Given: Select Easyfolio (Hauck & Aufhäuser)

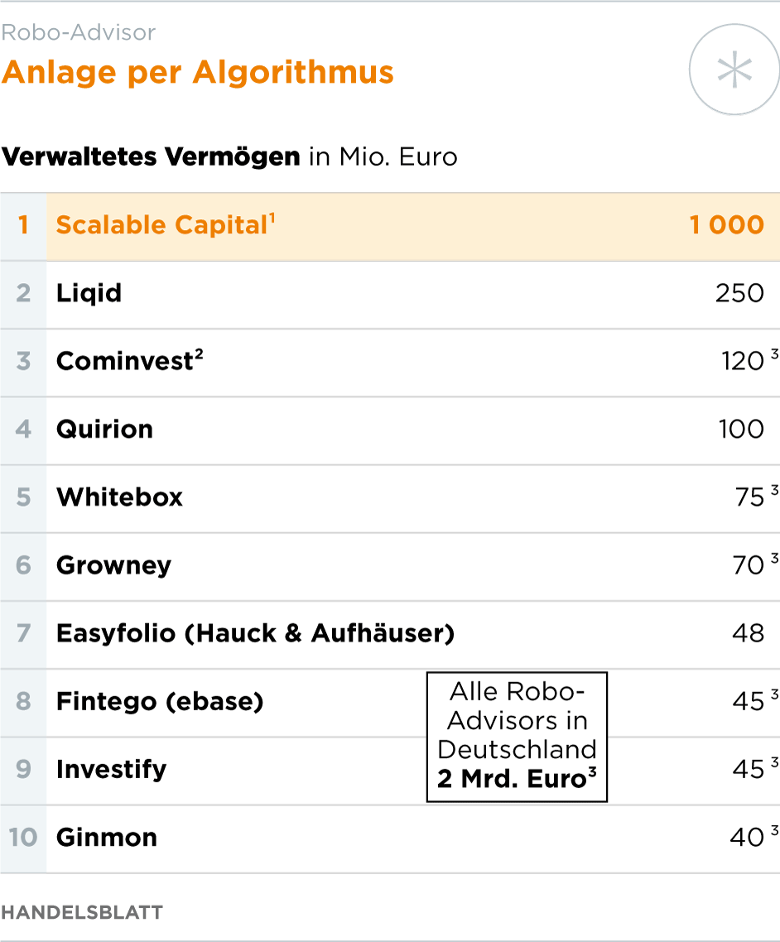Looking at the screenshot, I should click(255, 633).
